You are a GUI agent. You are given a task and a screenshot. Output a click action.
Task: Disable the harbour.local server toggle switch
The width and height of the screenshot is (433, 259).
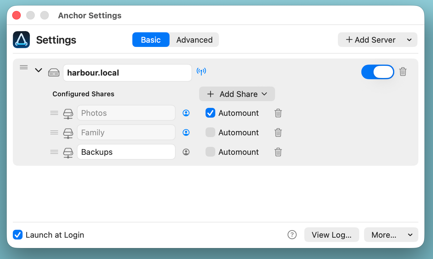378,72
